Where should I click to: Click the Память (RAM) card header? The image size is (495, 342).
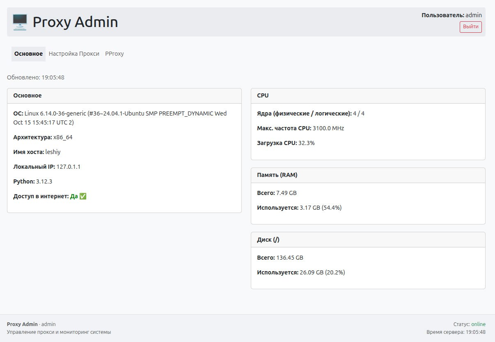[277, 175]
